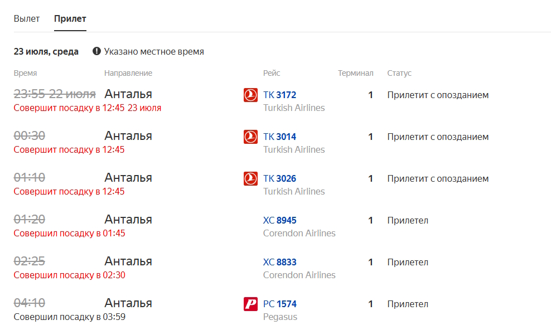Open flight TK 3172 link

pos(280,95)
